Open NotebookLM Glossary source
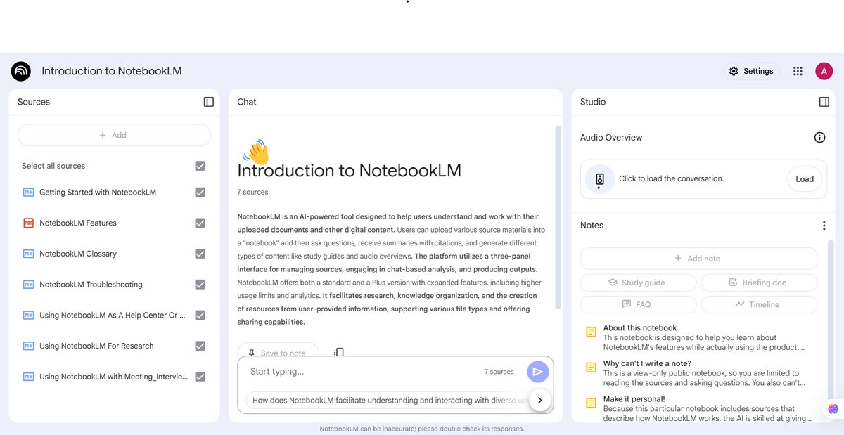844x435 pixels. click(x=78, y=254)
